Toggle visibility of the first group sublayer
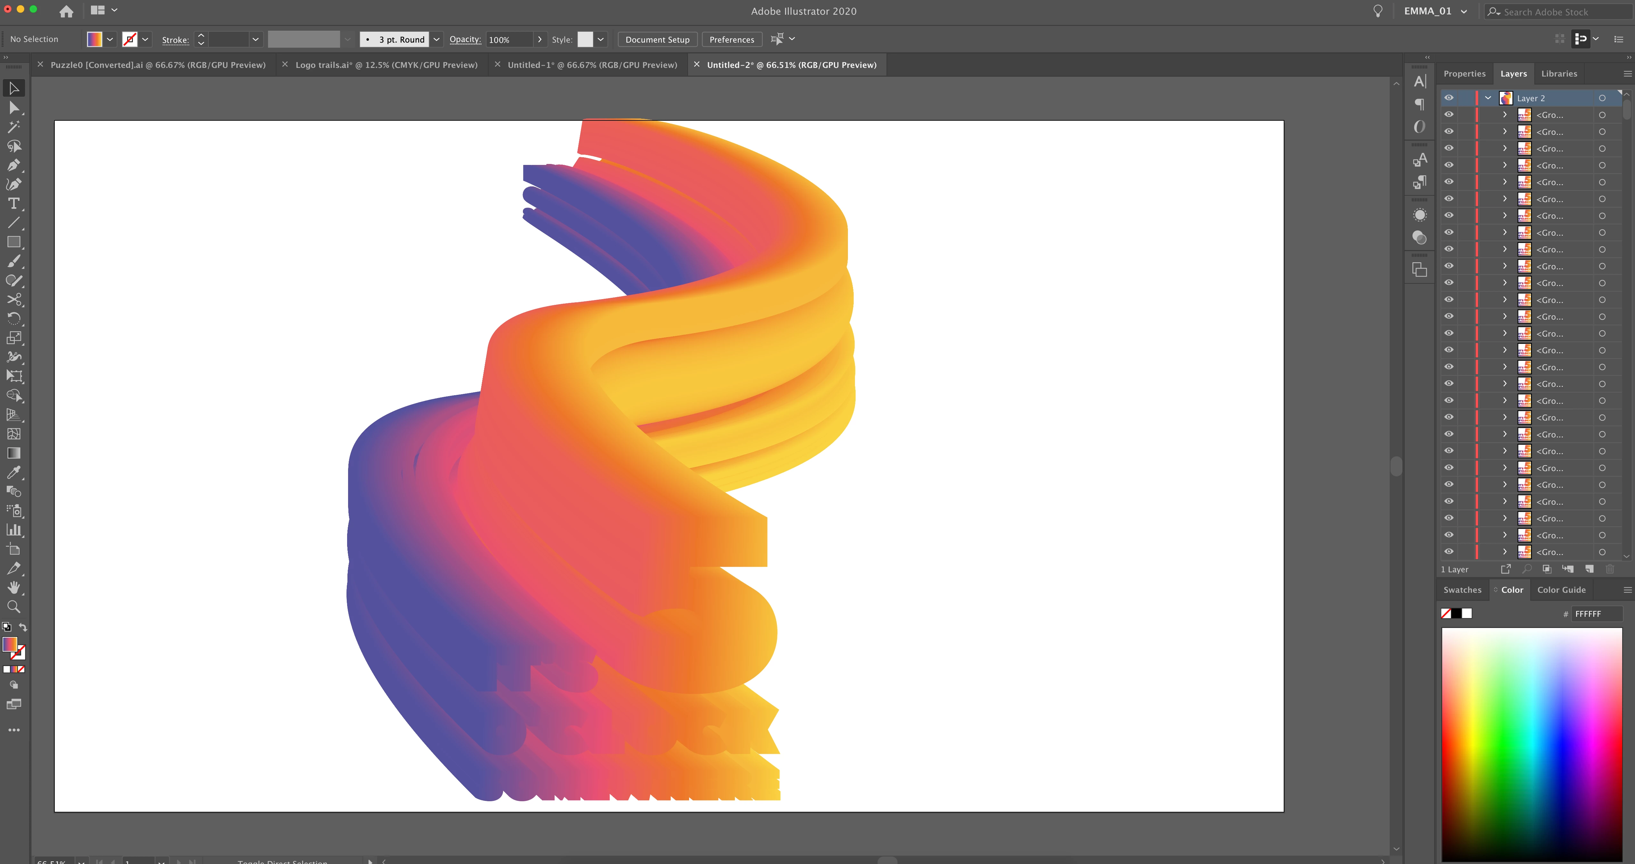The height and width of the screenshot is (864, 1635). coord(1449,115)
